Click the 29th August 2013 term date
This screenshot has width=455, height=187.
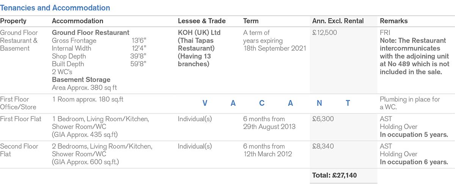[x=269, y=127]
